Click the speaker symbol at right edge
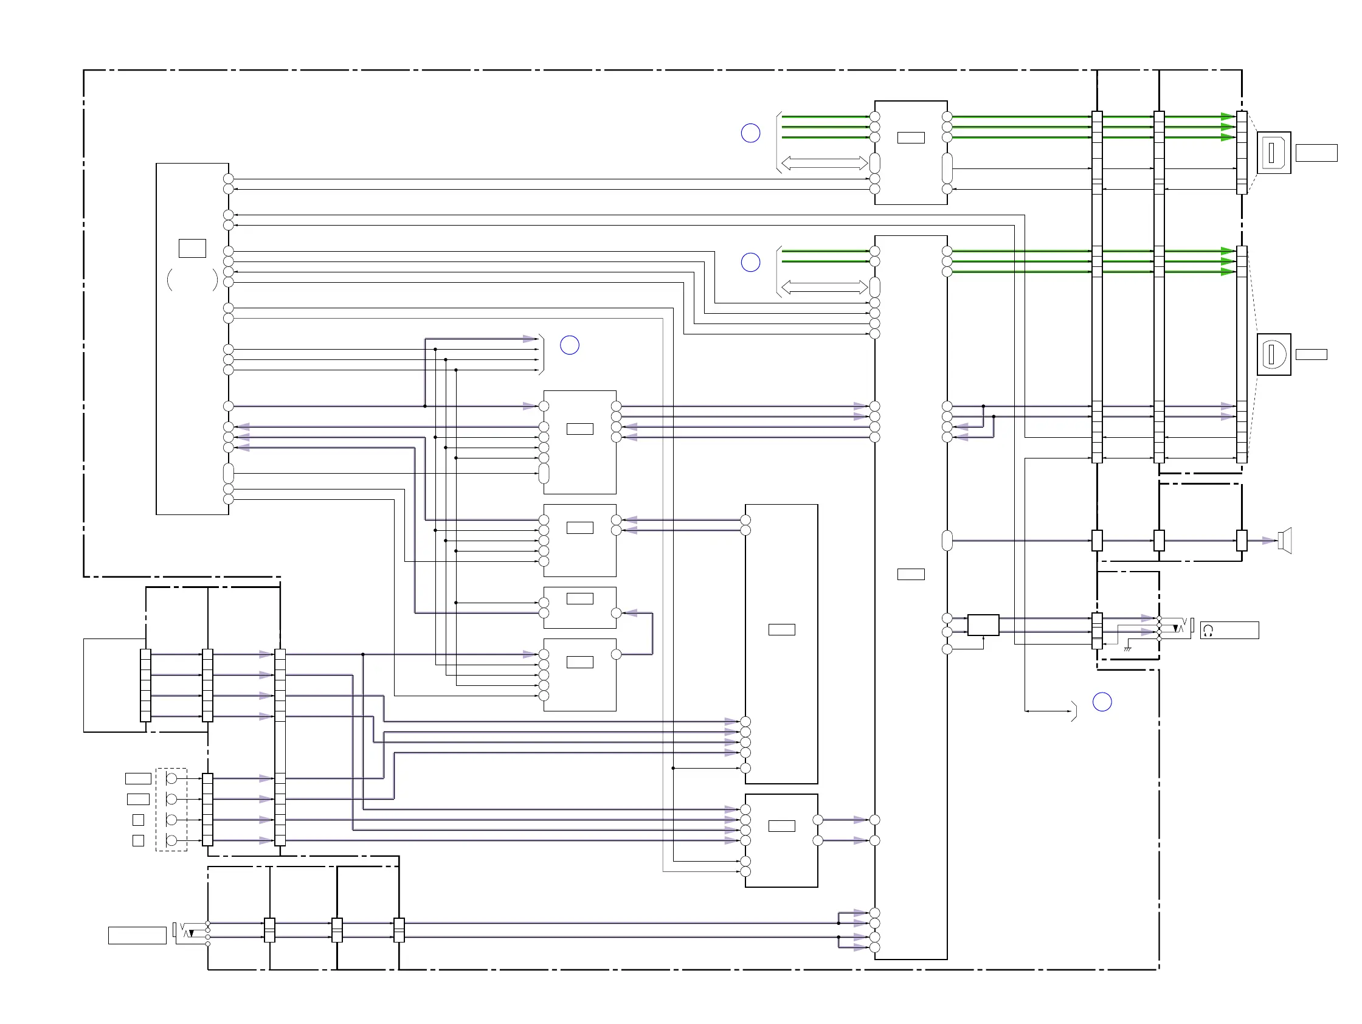Screen dimensions: 1362x1024 click(1284, 541)
